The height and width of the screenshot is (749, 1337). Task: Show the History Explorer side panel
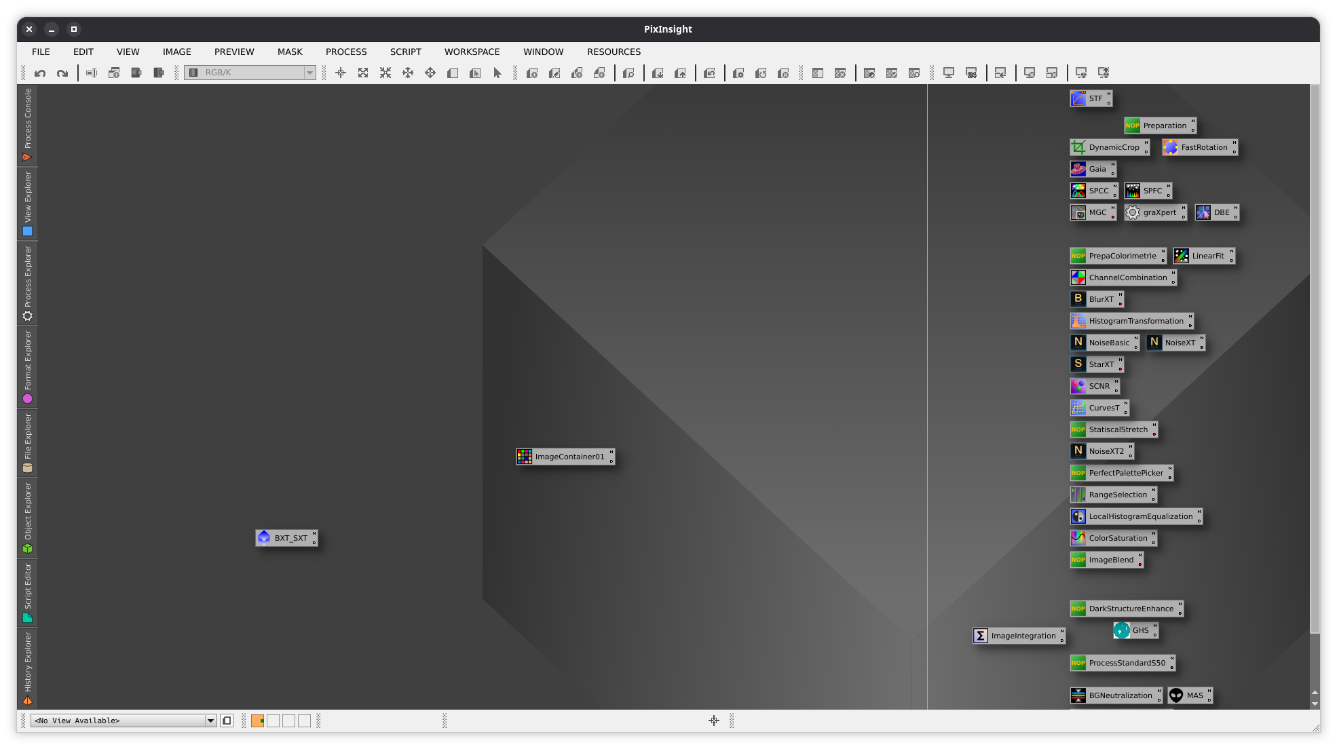(x=28, y=668)
